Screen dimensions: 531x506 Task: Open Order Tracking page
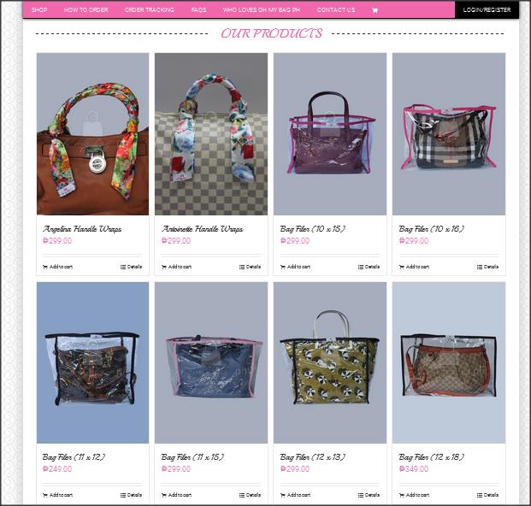click(x=150, y=9)
